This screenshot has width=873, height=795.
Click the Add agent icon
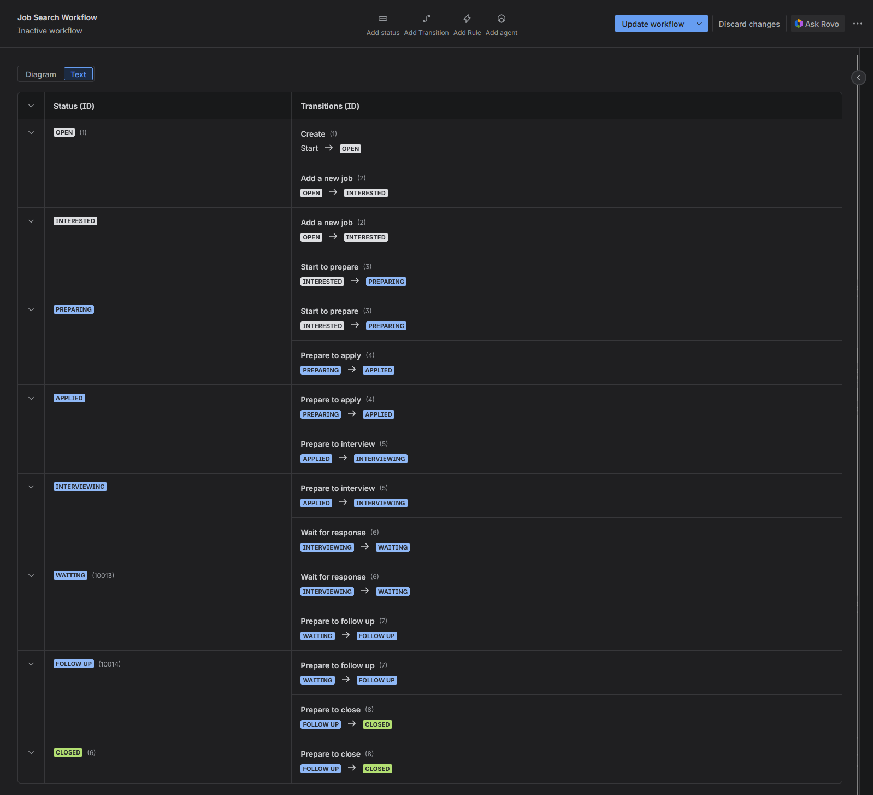[502, 19]
